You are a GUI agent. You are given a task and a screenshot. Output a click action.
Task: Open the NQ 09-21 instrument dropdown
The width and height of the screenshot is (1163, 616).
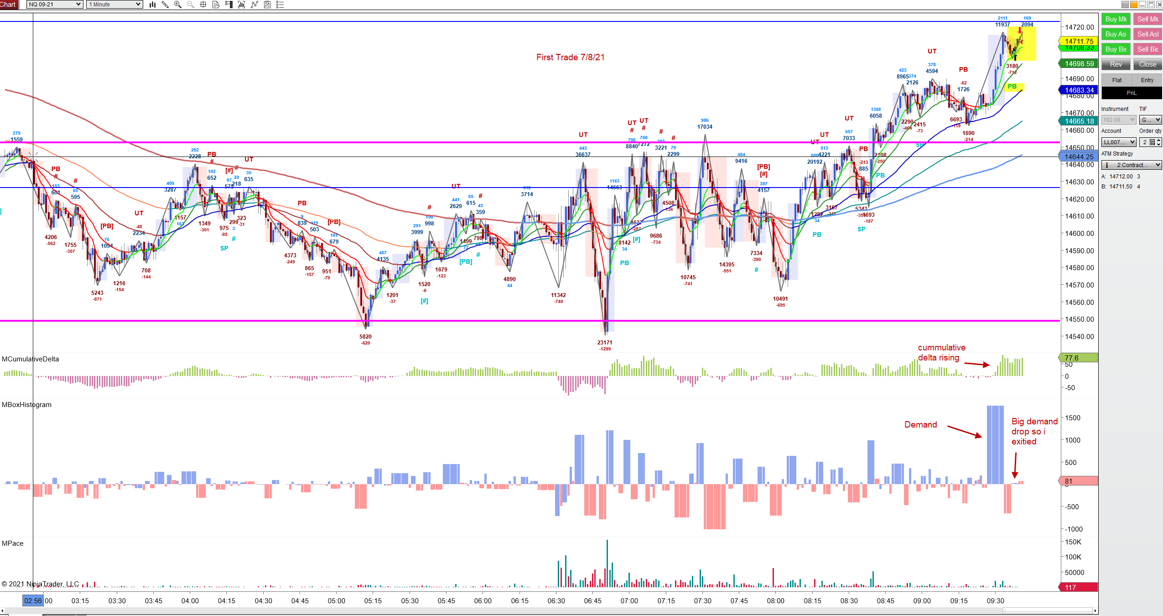pyautogui.click(x=55, y=5)
